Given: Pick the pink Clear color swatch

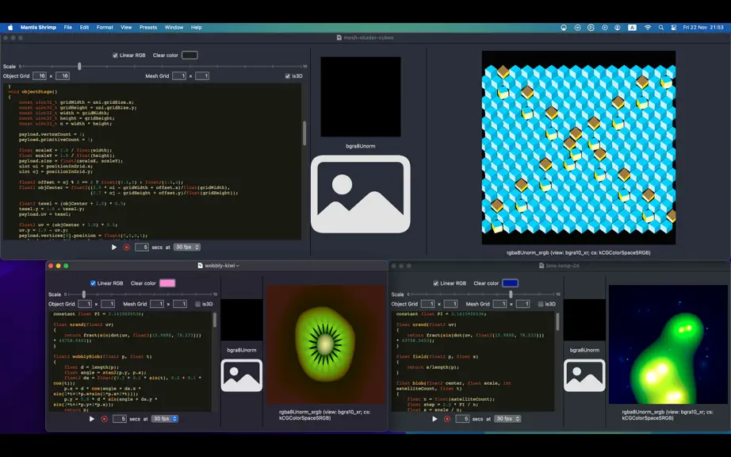Looking at the screenshot, I should tap(167, 283).
